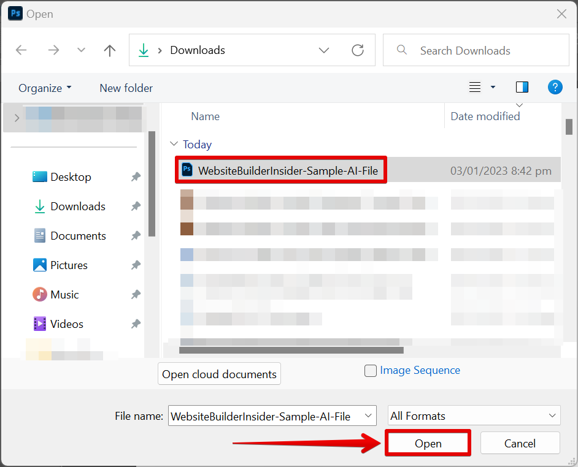Click the horizontal scrollbar in file list
Viewport: 578px width, 467px height.
pyautogui.click(x=291, y=351)
